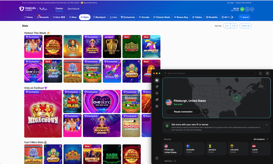
Task: Open the Blackjack category
Action: pos(99,17)
